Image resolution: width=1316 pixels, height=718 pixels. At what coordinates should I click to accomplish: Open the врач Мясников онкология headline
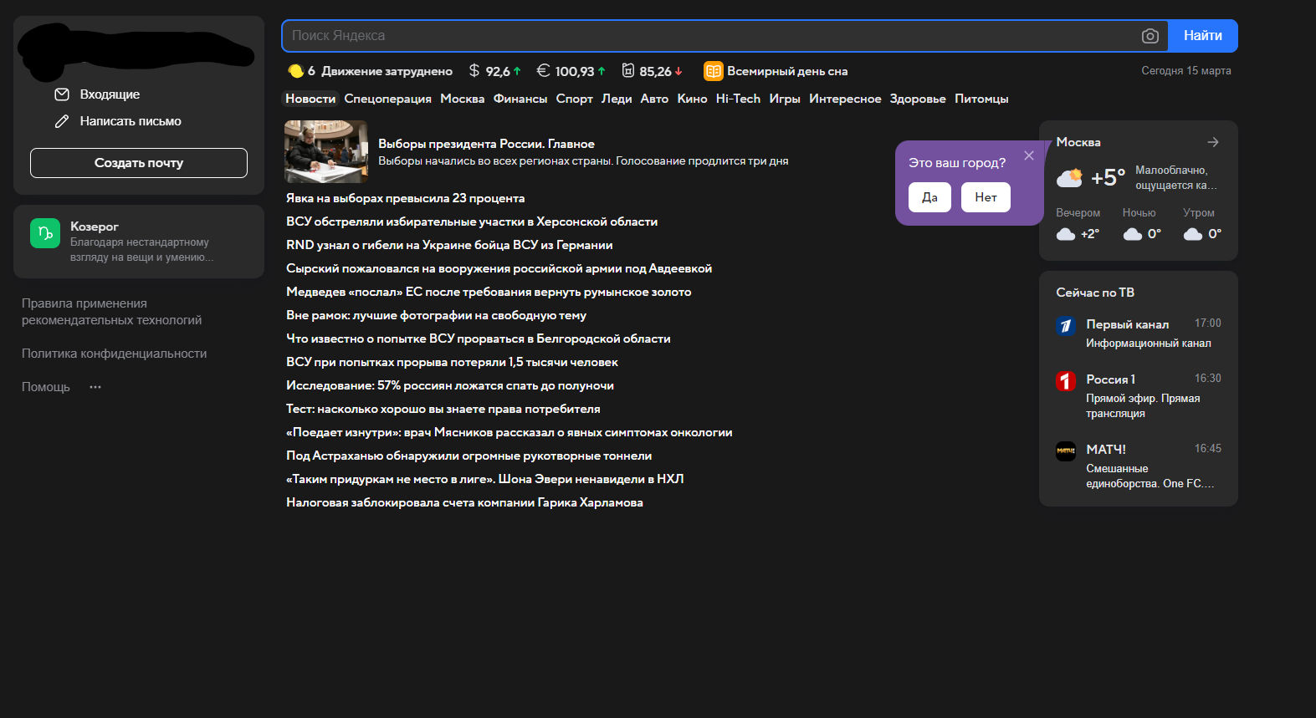point(510,432)
